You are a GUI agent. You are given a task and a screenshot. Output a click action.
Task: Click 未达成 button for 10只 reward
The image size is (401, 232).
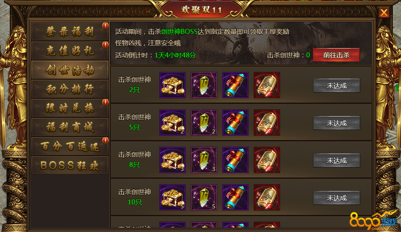336,198
